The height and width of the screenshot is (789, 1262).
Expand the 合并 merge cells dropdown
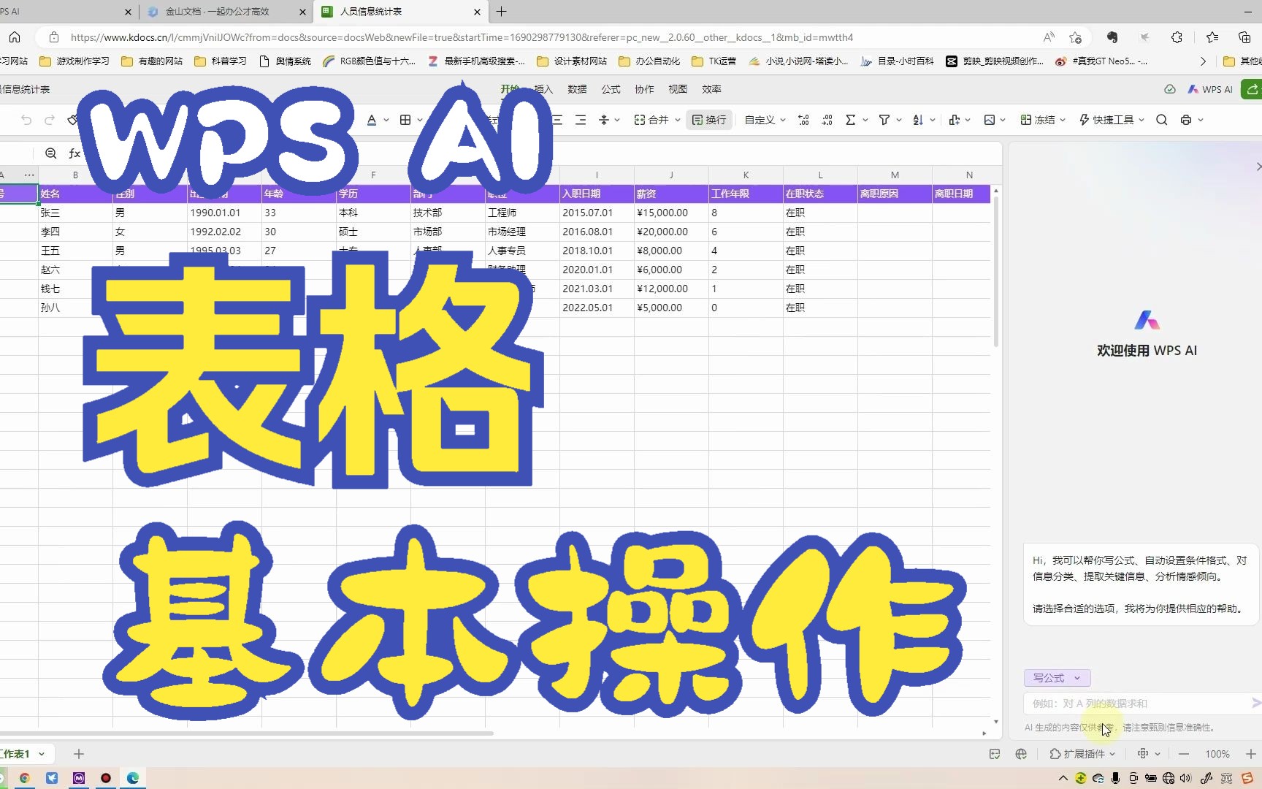[x=678, y=120]
